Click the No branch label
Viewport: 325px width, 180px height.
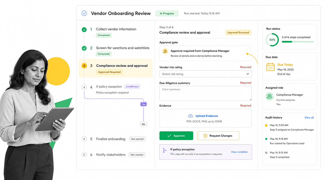tap(143, 124)
